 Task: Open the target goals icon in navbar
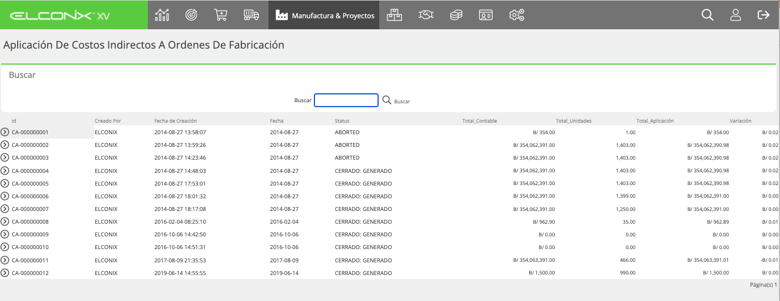click(x=192, y=15)
